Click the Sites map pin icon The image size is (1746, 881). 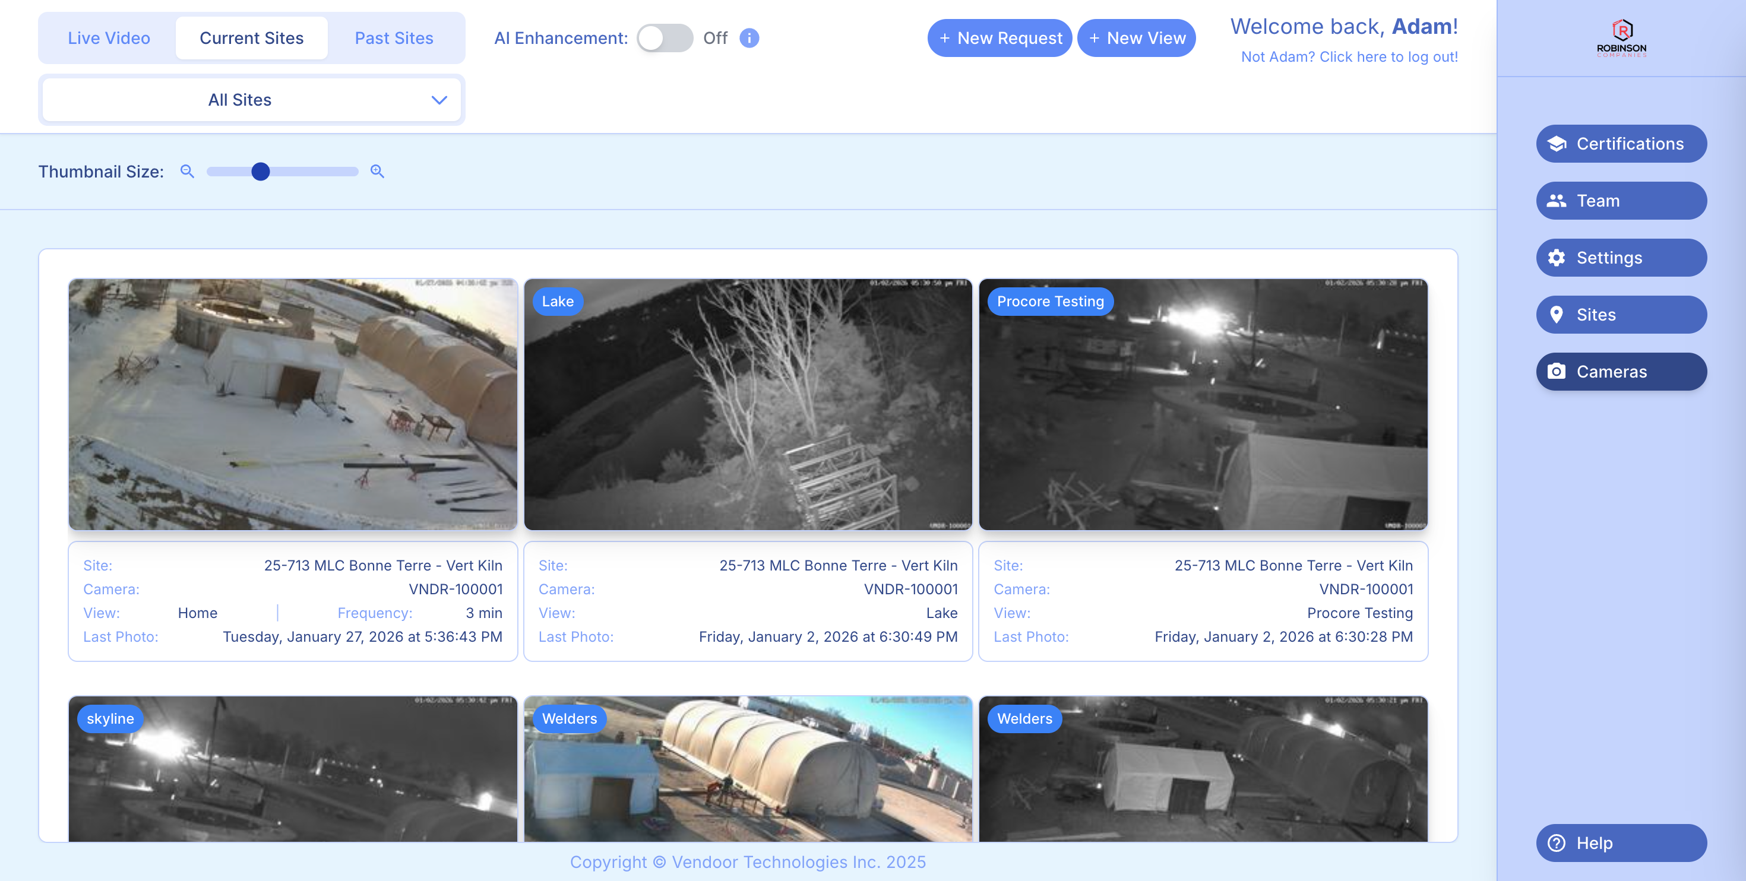point(1557,315)
